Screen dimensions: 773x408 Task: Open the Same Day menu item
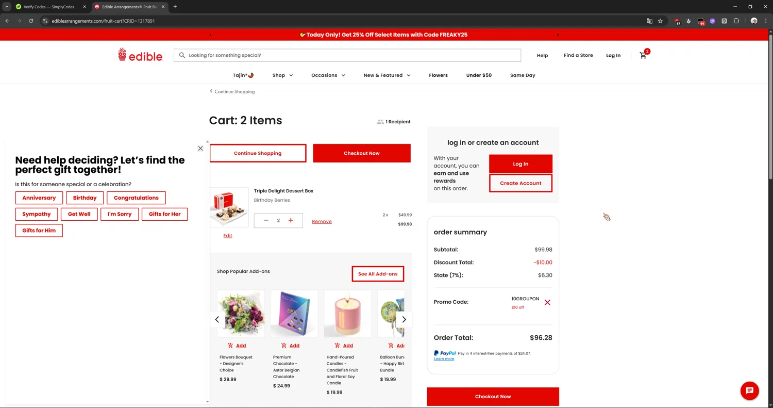tap(523, 75)
